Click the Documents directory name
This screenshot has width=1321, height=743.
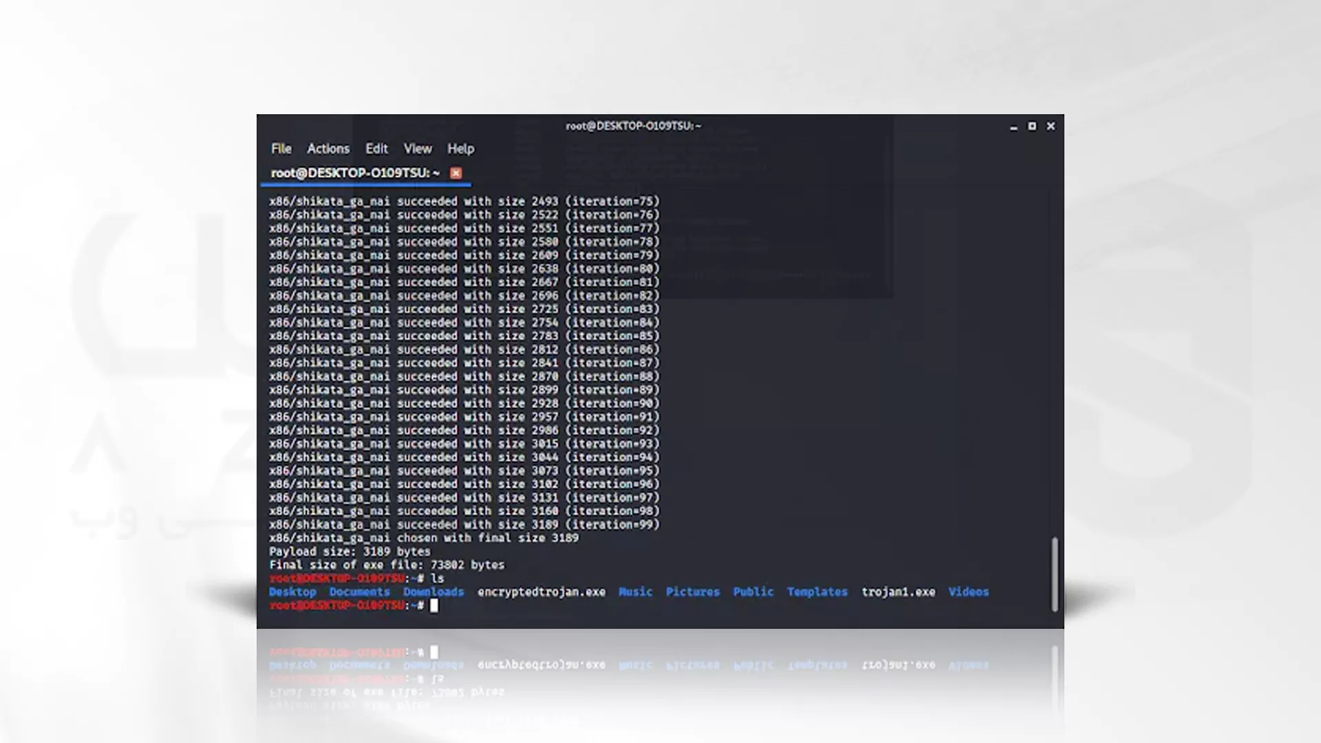[359, 592]
